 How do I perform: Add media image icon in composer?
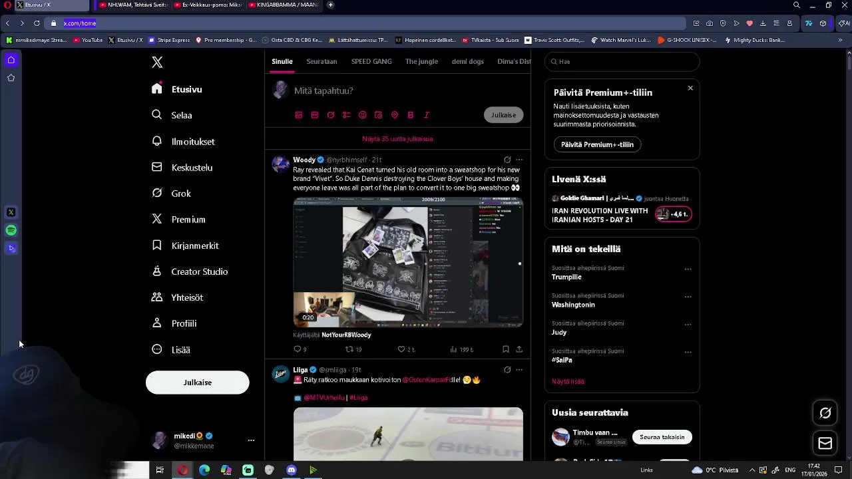pos(299,115)
